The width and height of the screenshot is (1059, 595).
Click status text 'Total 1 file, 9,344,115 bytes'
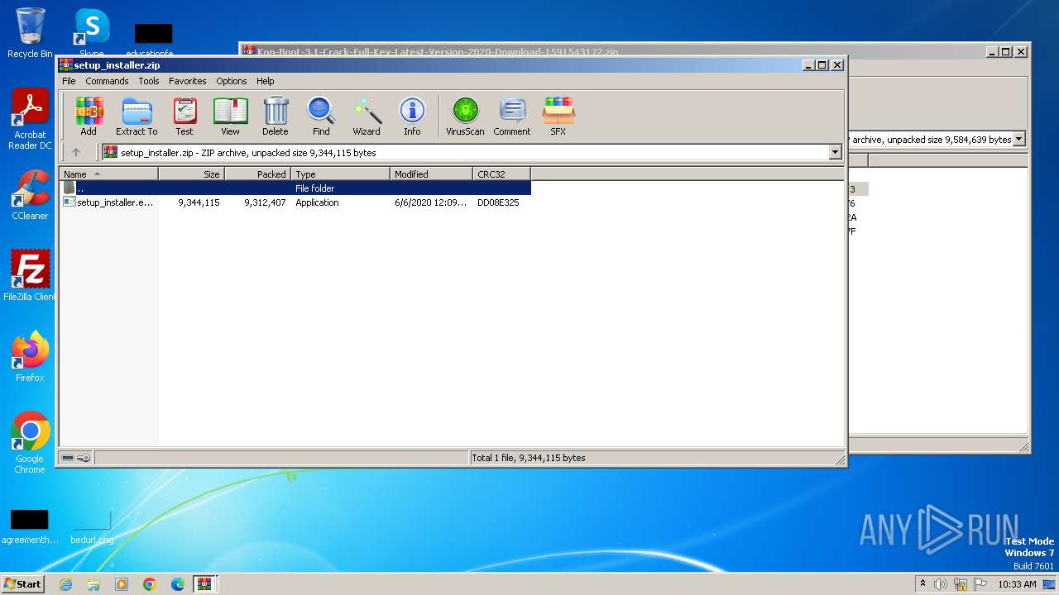pyautogui.click(x=528, y=458)
